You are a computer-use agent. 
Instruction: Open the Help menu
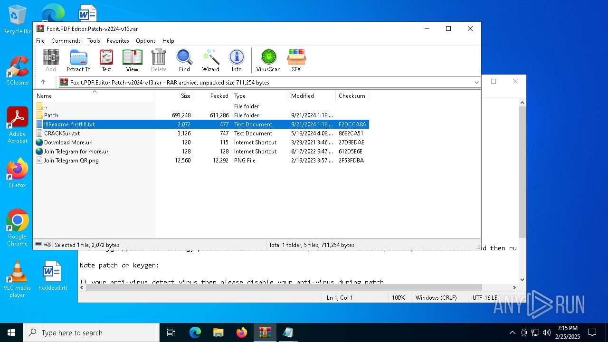(168, 41)
